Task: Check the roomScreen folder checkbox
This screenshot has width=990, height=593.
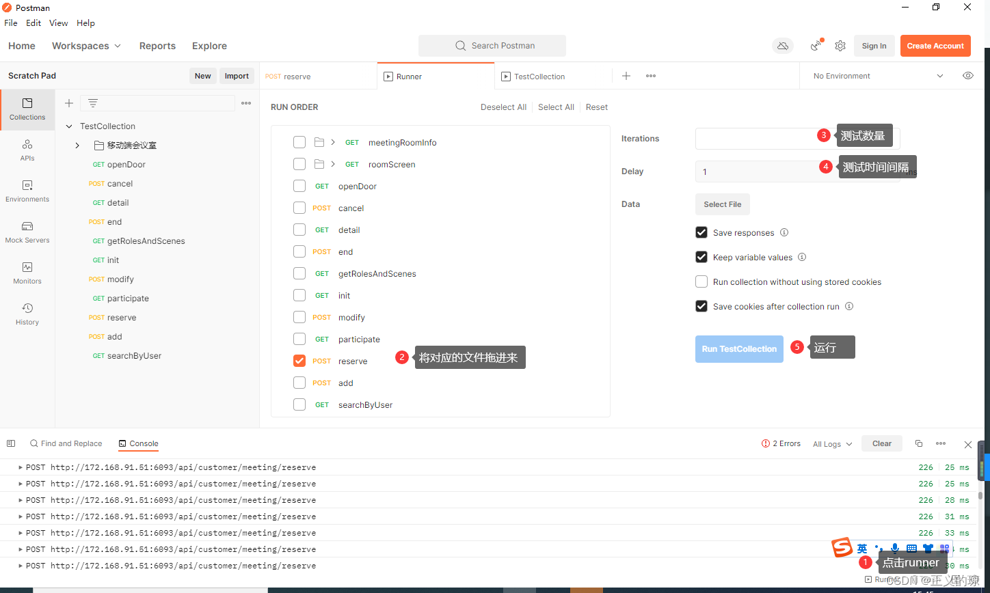Action: 299,164
